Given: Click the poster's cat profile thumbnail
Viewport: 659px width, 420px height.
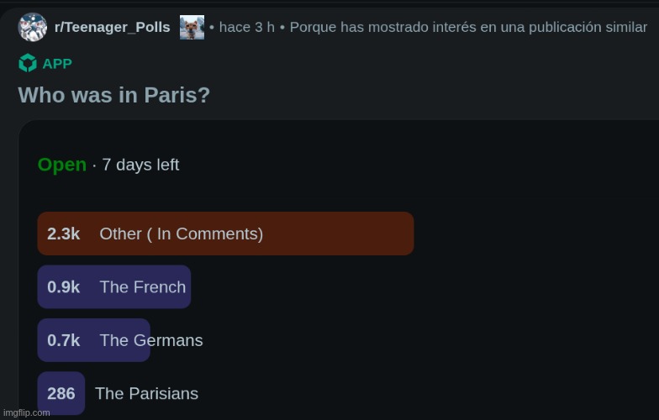Looking at the screenshot, I should 192,27.
